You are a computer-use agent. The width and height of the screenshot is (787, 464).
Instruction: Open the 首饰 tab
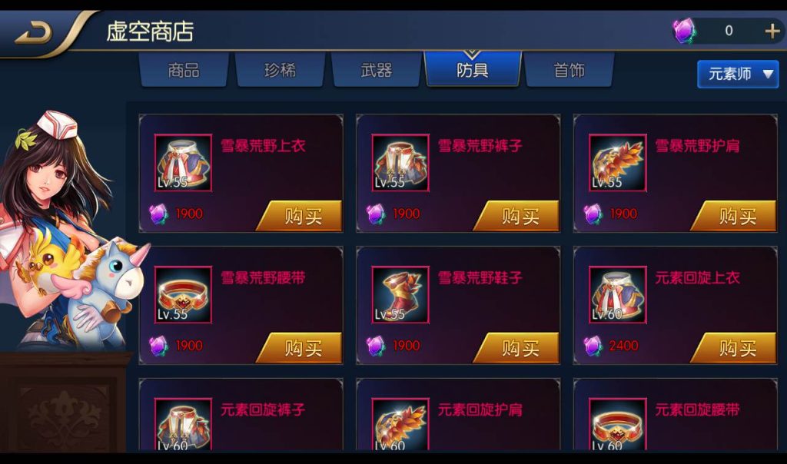[x=569, y=70]
